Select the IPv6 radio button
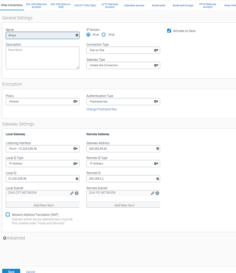This screenshot has height=273, width=236. [104, 35]
